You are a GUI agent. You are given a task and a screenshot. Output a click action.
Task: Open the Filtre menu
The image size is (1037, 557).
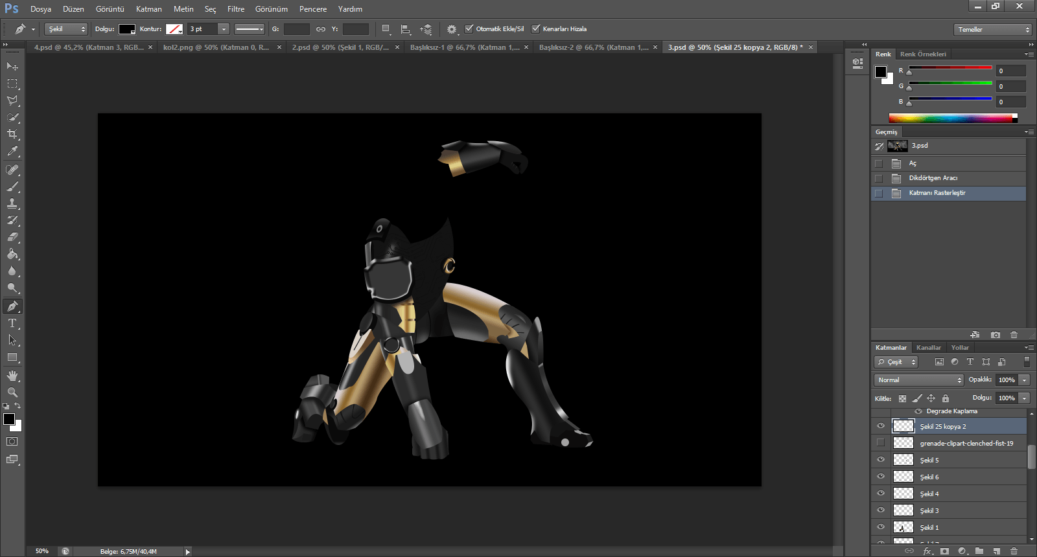coord(236,9)
